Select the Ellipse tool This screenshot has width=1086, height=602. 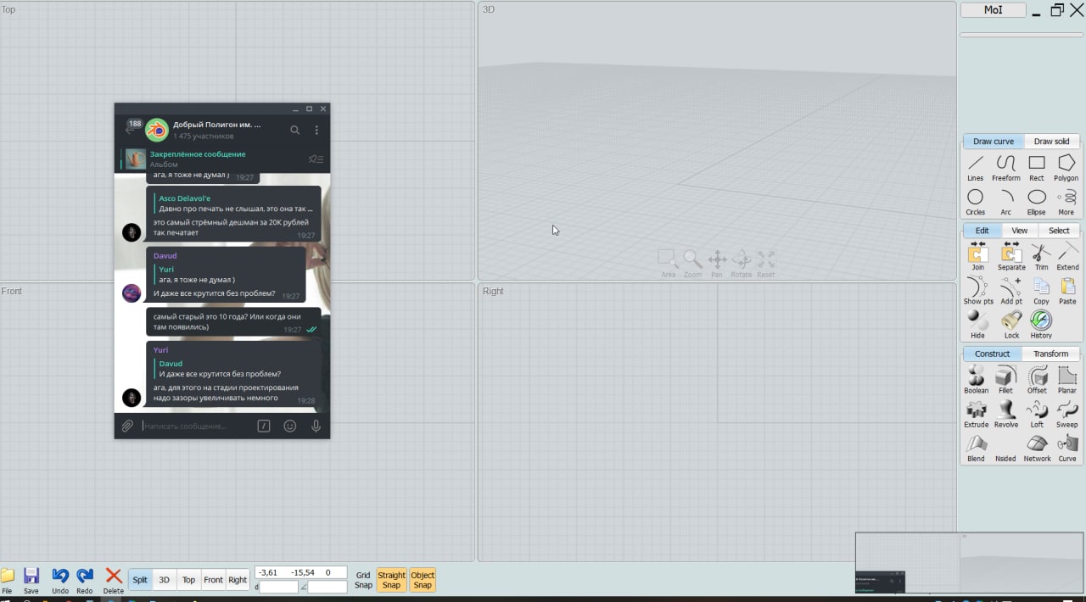pyautogui.click(x=1037, y=203)
